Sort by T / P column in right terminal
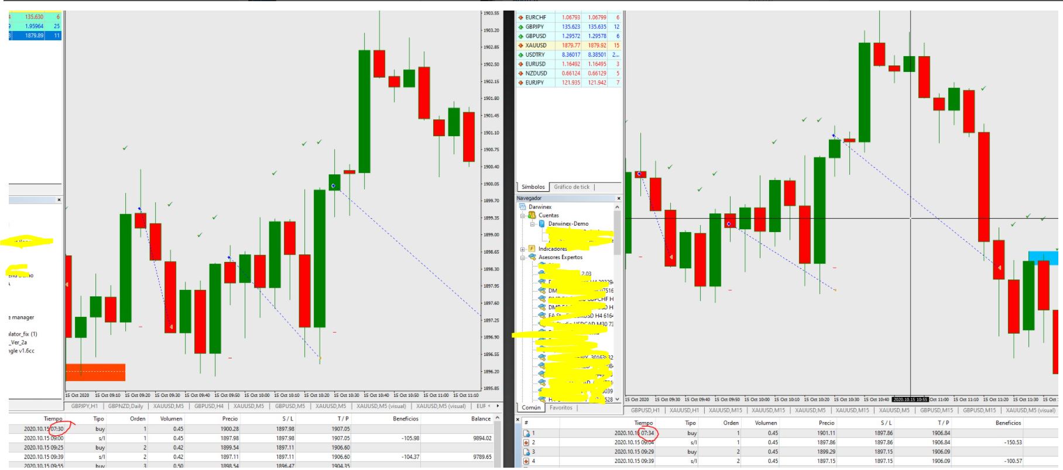 [943, 423]
